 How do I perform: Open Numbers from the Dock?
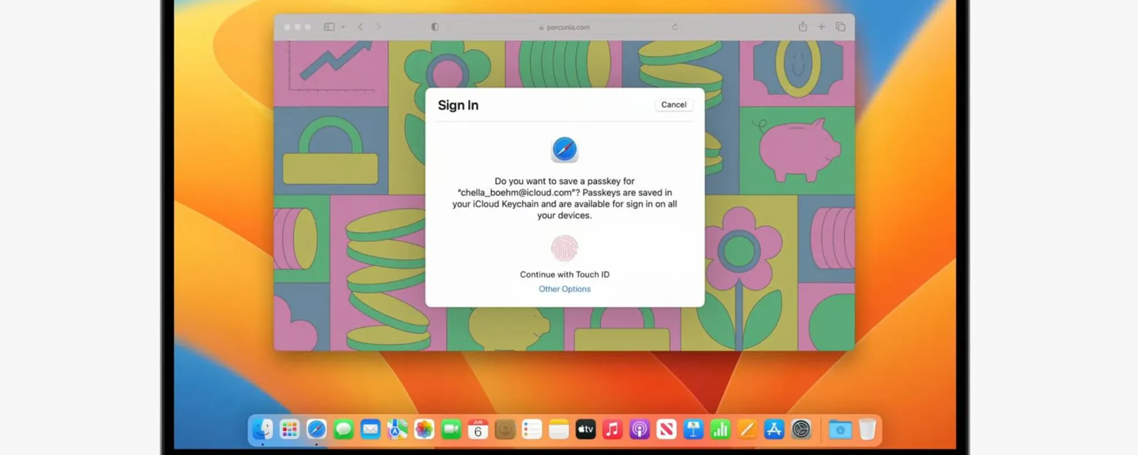[x=720, y=429]
